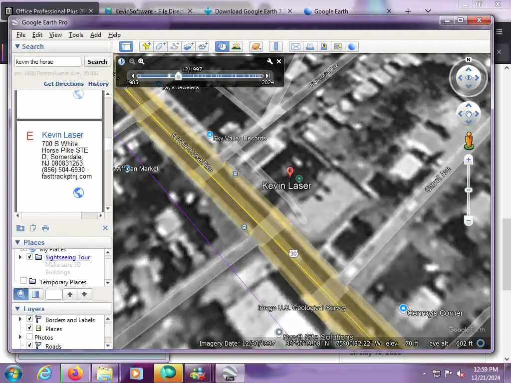Screen dimensions: 511x383
Task: Open the View menu
Action: (55, 35)
